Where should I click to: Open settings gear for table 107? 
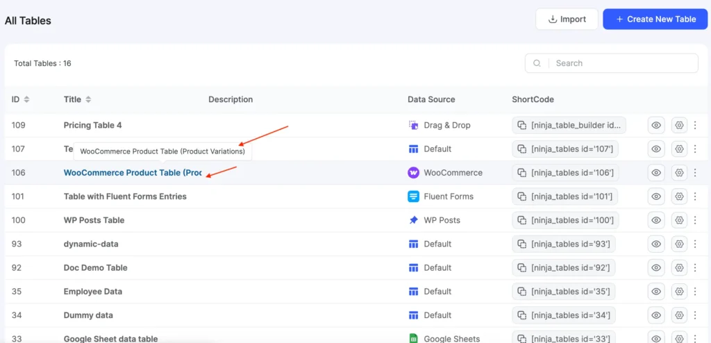click(x=679, y=149)
